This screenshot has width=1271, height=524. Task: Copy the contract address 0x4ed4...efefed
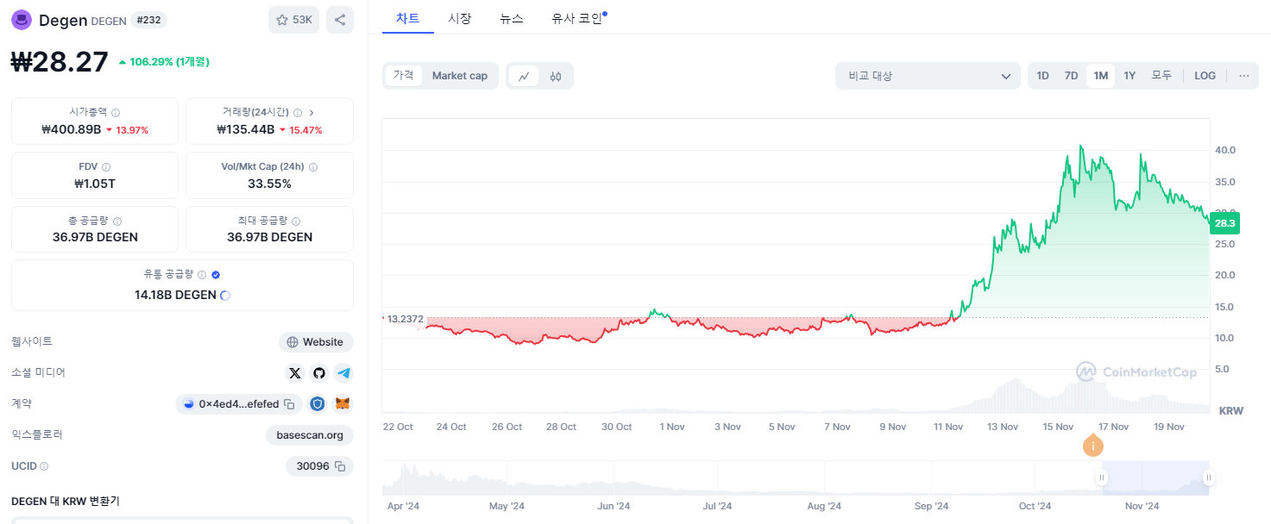coord(289,404)
